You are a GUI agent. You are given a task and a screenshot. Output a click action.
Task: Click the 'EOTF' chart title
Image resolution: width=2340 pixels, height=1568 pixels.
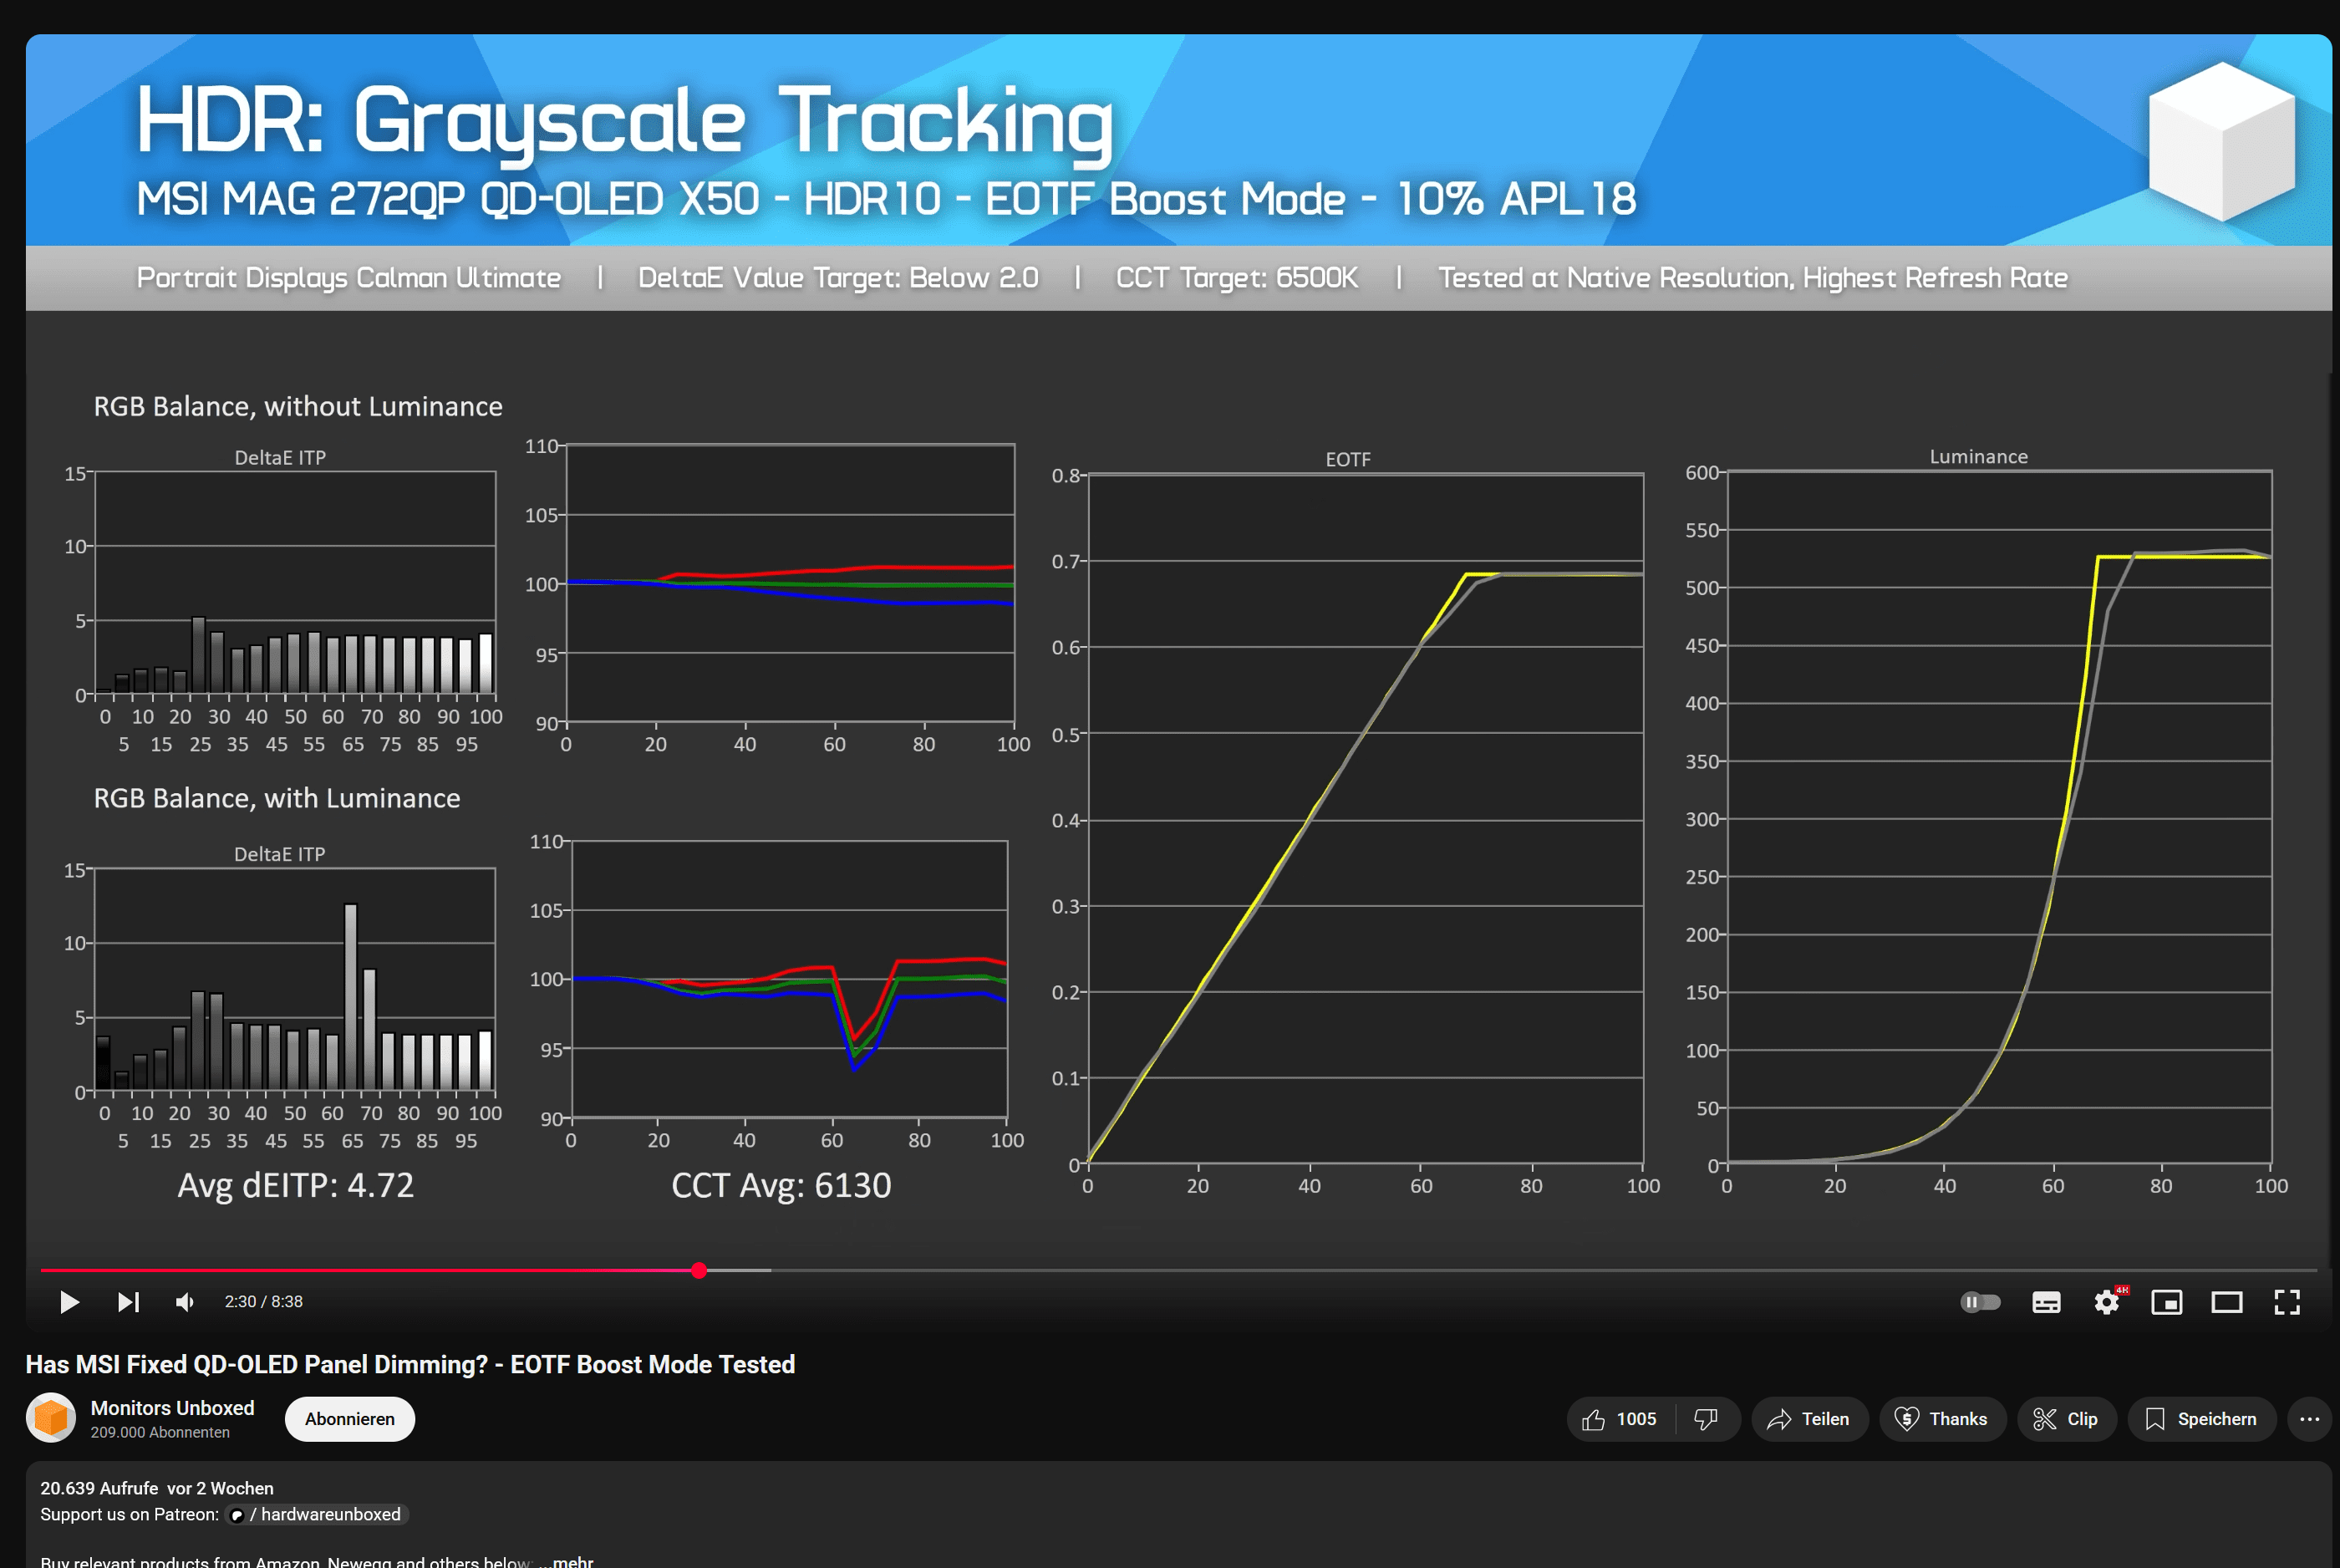(1347, 459)
